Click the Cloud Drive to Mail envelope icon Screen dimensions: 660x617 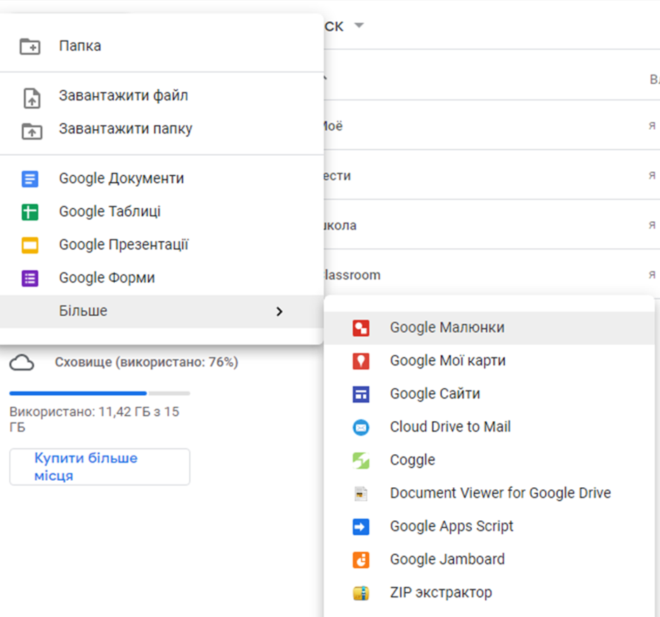(361, 427)
